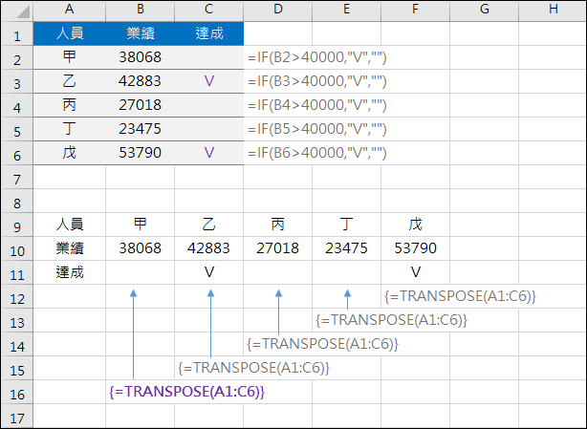Click cell 人員 in row 9
587x429 pixels.
(x=70, y=225)
